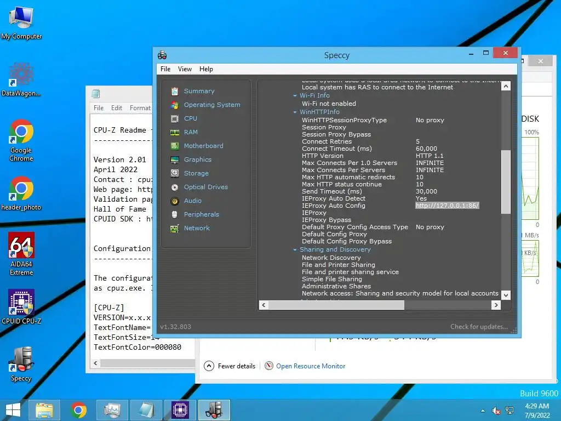Switch to Chrome in the taskbar
561x421 pixels.
[x=78, y=410]
